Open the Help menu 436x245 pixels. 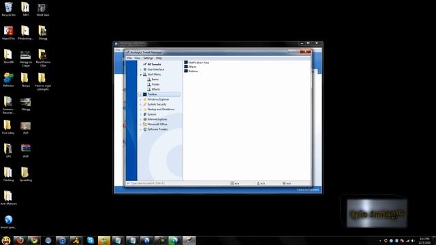click(159, 58)
